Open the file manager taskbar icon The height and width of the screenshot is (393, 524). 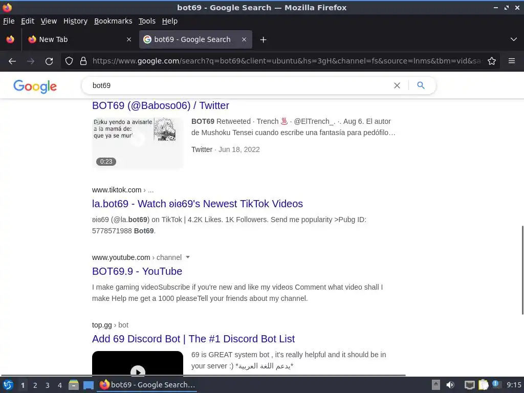pyautogui.click(x=74, y=385)
